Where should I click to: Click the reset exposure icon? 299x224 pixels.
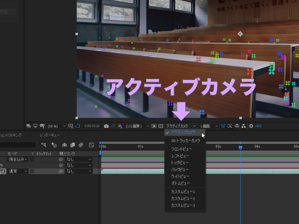(251, 126)
